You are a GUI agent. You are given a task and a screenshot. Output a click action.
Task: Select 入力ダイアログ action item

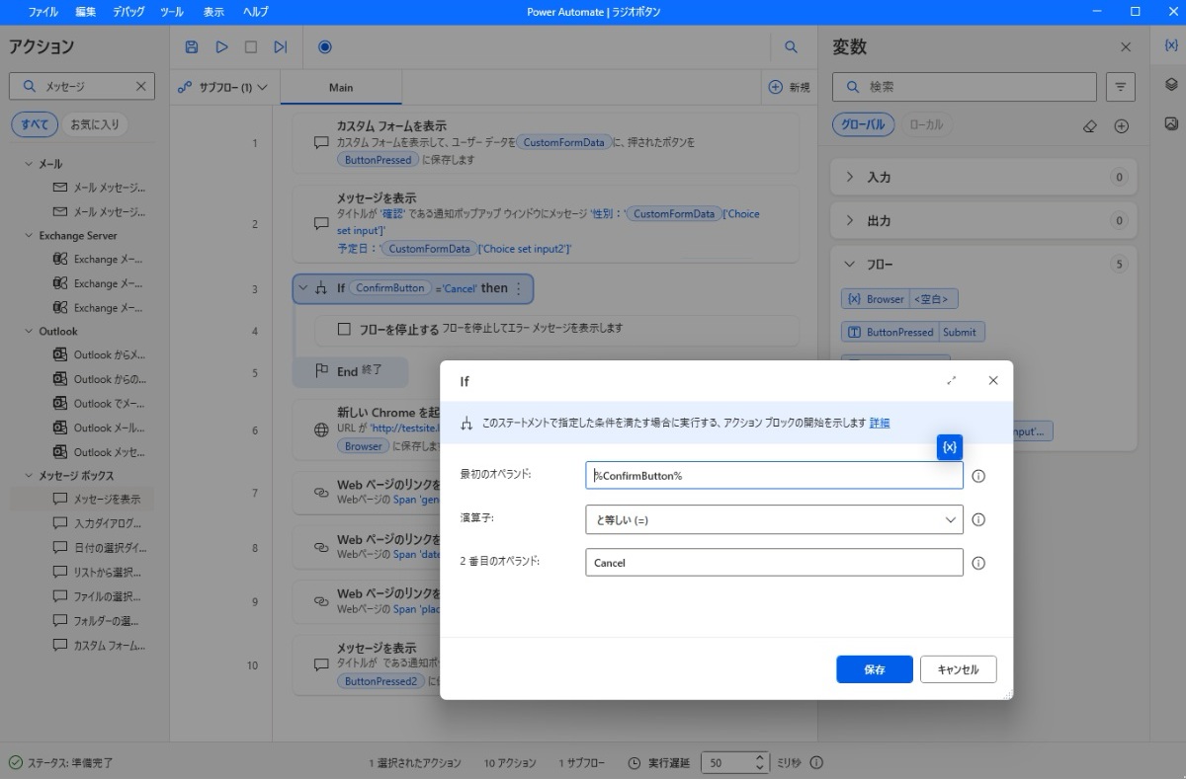pyautogui.click(x=99, y=523)
